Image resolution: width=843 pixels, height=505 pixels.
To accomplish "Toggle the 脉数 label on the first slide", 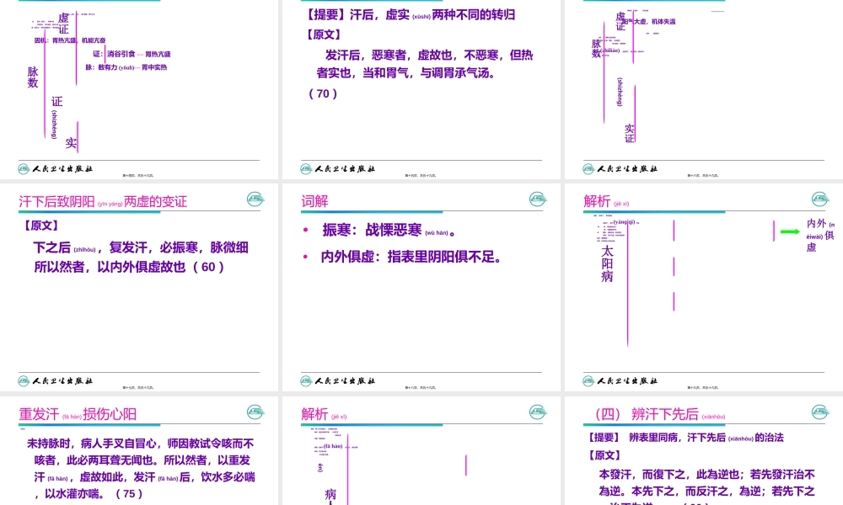I will 31,78.
